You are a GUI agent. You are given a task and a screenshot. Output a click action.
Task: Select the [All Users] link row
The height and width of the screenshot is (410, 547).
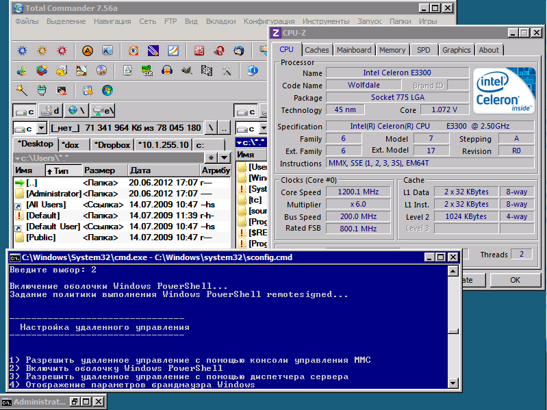pyautogui.click(x=122, y=205)
